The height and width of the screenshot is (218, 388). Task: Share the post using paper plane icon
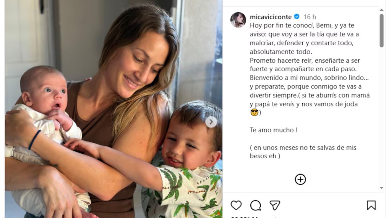275,205
